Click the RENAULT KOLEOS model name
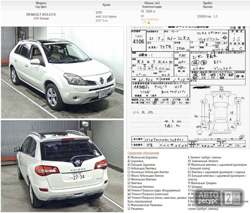Image resolution: width=250 pixels, height=213 pixels. 41,14
